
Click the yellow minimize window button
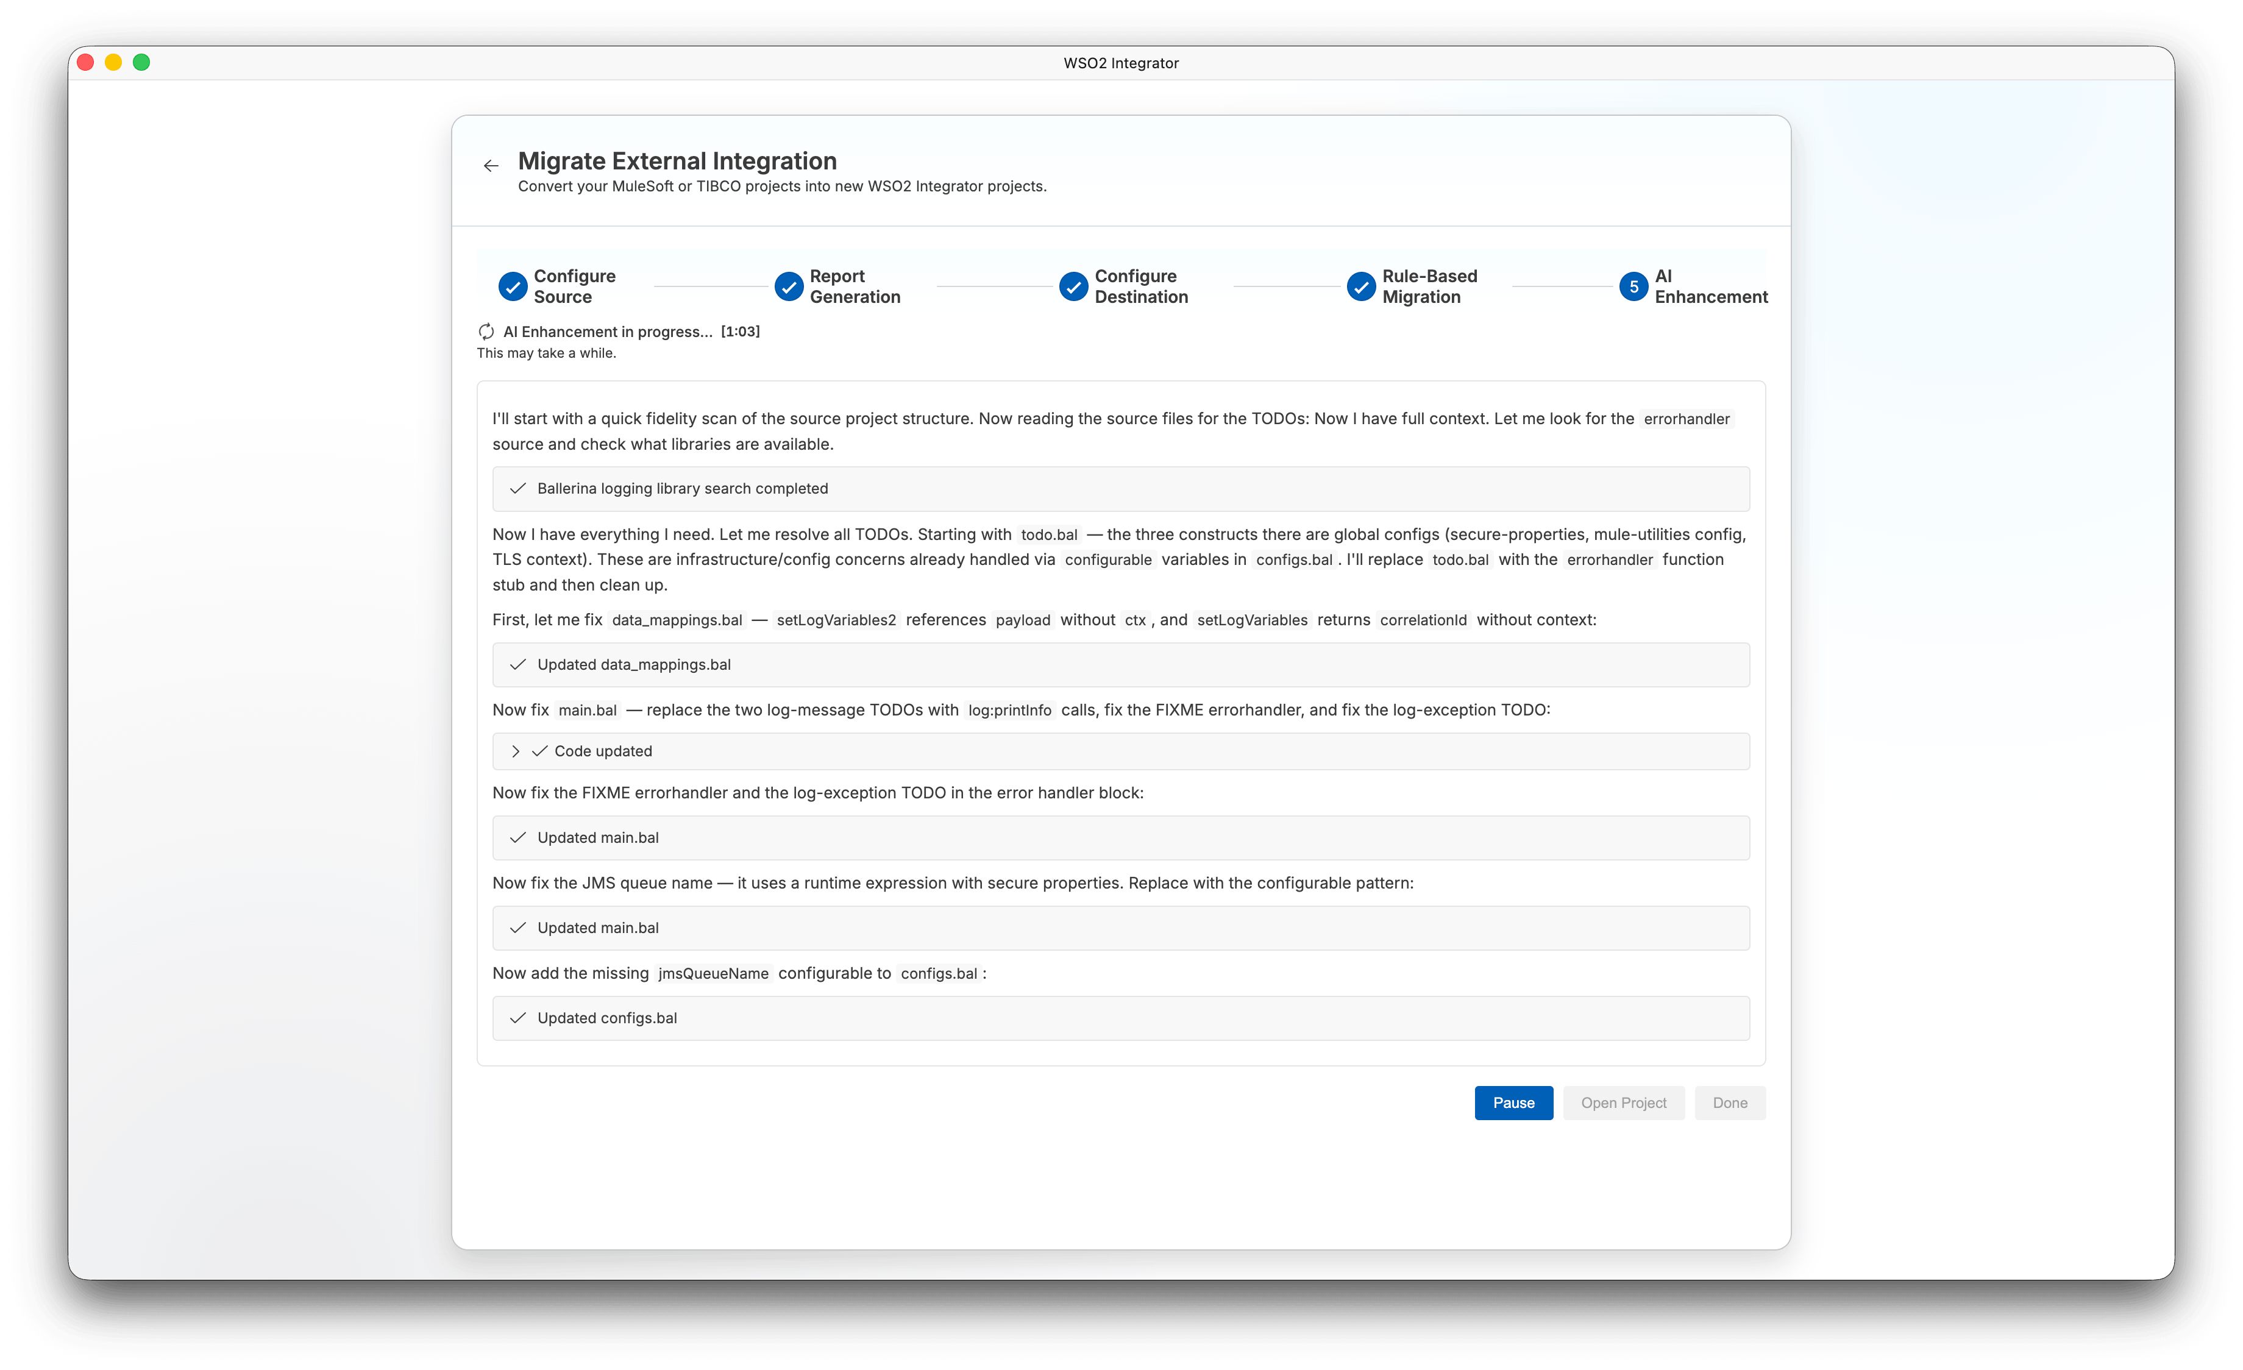coord(114,62)
